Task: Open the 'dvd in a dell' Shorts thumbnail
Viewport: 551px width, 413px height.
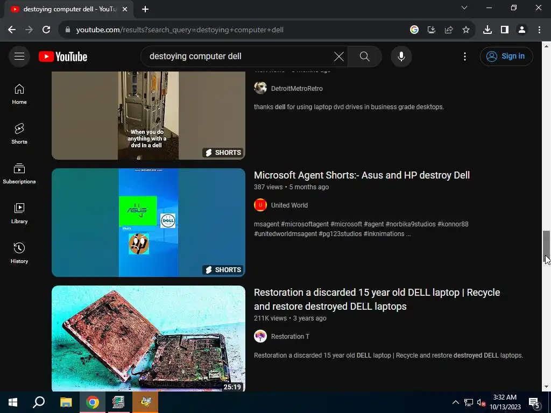Action: pos(149,115)
